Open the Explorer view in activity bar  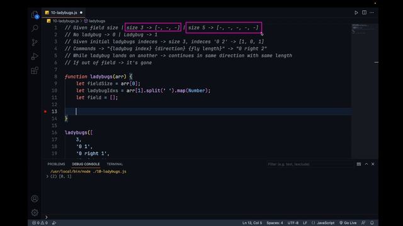[35, 14]
